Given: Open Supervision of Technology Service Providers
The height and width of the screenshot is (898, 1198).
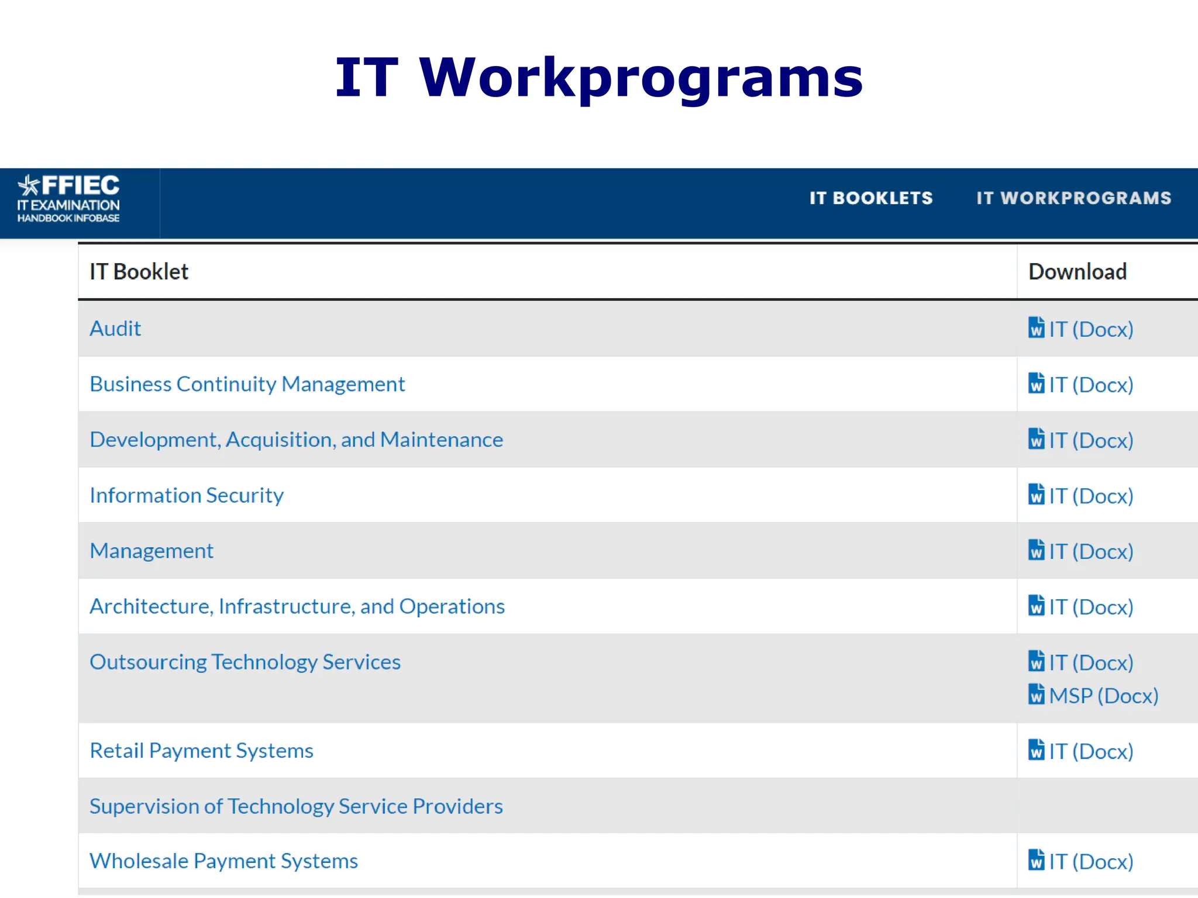Looking at the screenshot, I should pos(296,806).
